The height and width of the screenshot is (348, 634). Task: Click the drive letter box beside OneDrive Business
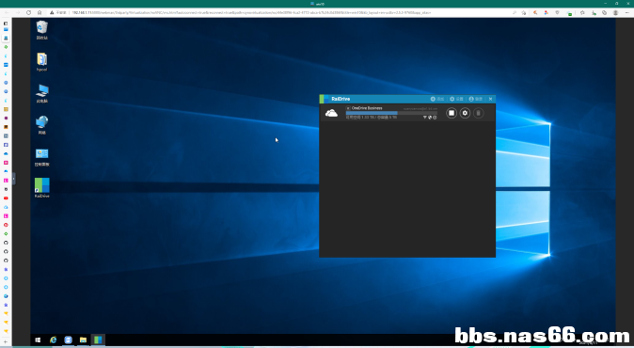tap(348, 108)
